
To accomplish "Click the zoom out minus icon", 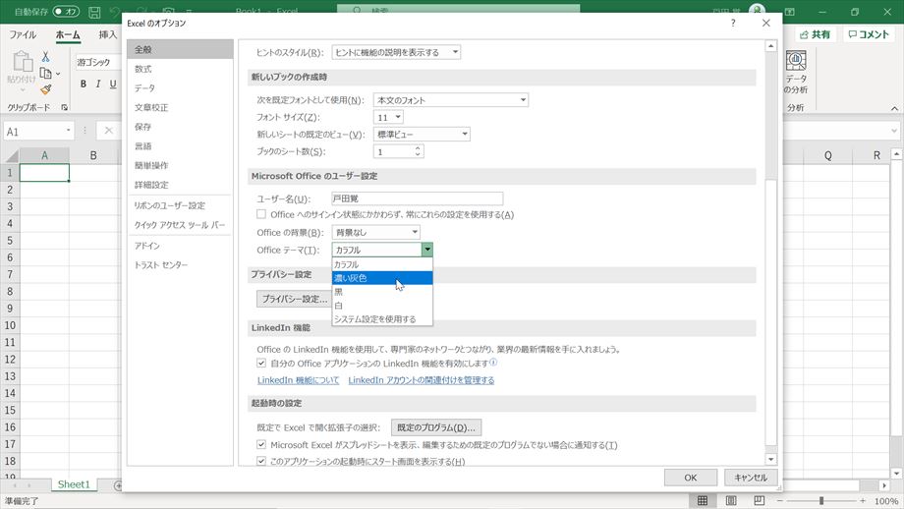I will (x=779, y=501).
